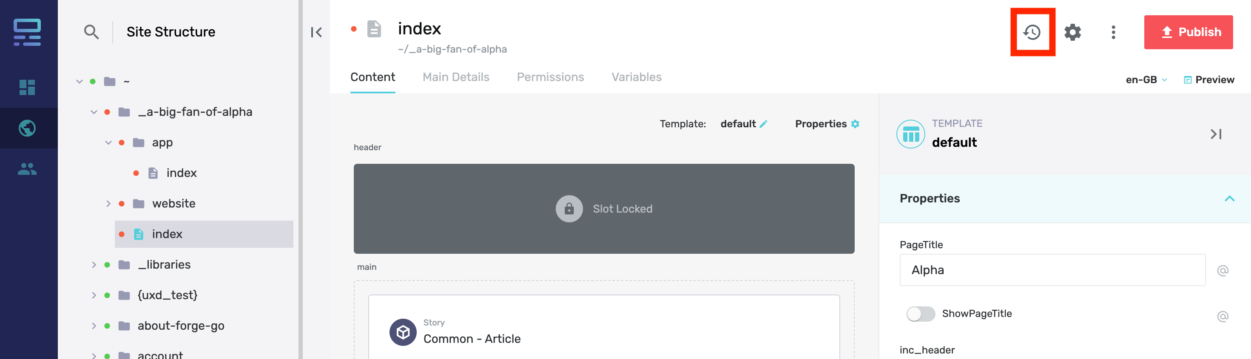The width and height of the screenshot is (1251, 359).
Task: Collapse the Site Structure panel arrow
Action: pos(316,32)
